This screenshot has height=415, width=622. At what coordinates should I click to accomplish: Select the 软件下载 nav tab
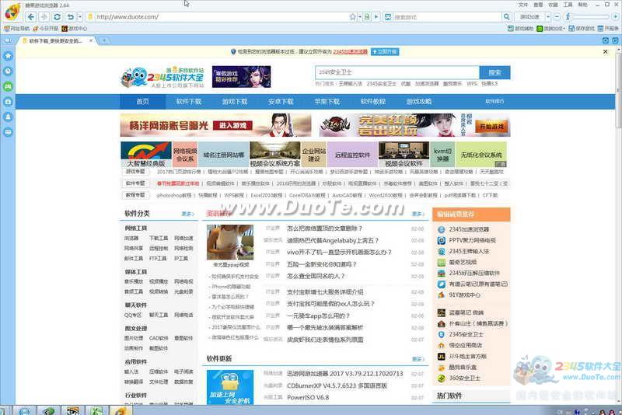[189, 102]
